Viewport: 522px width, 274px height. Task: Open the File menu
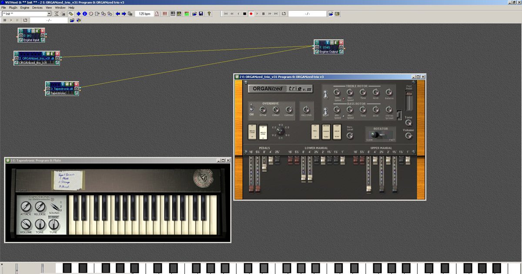[4, 8]
